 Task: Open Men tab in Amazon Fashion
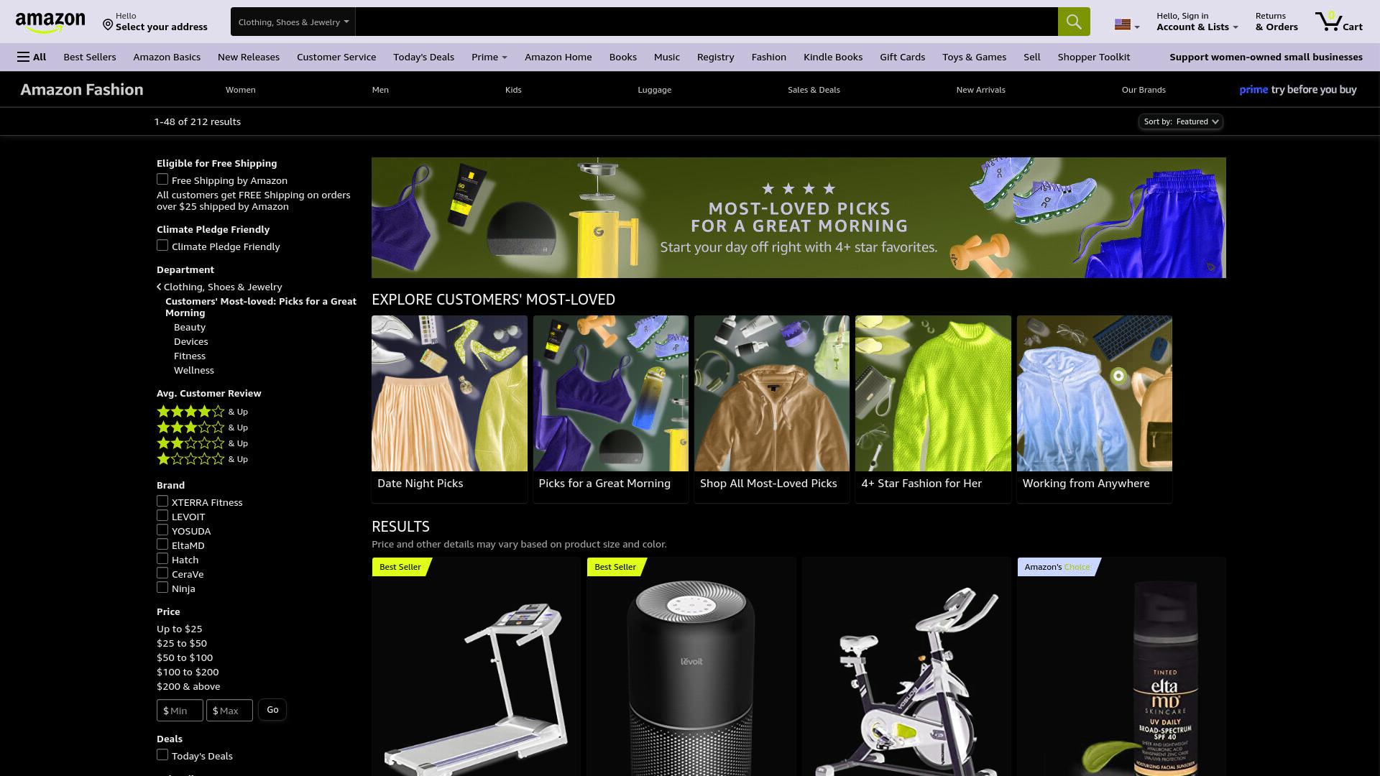[x=380, y=90]
